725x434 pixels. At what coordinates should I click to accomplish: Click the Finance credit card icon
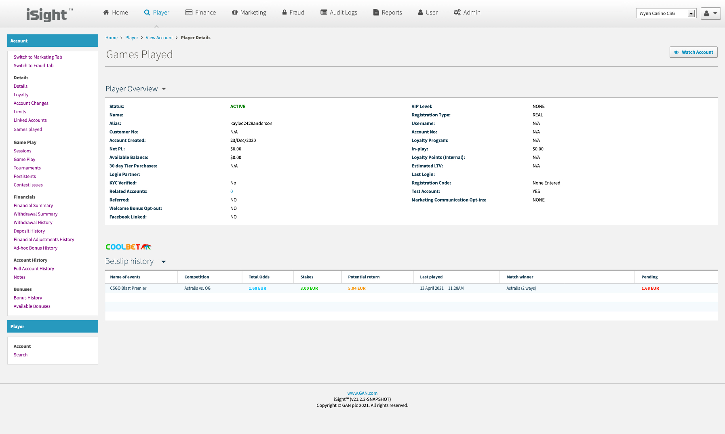(189, 13)
